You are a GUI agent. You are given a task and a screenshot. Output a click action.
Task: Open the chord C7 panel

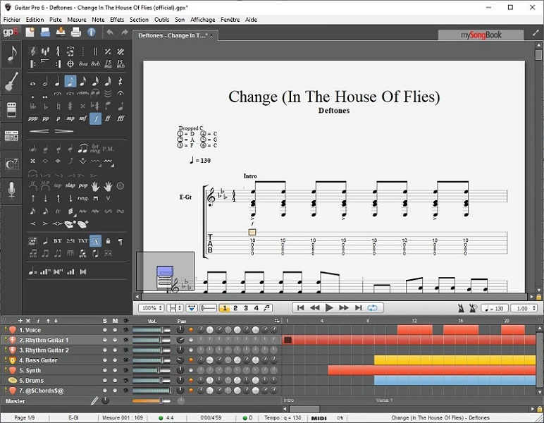pyautogui.click(x=11, y=164)
